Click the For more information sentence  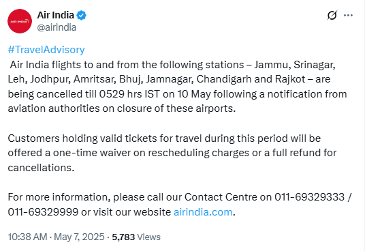click(x=180, y=205)
